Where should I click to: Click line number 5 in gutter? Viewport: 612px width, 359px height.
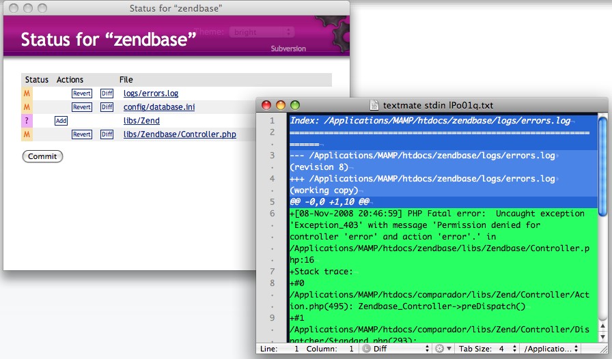pos(272,202)
